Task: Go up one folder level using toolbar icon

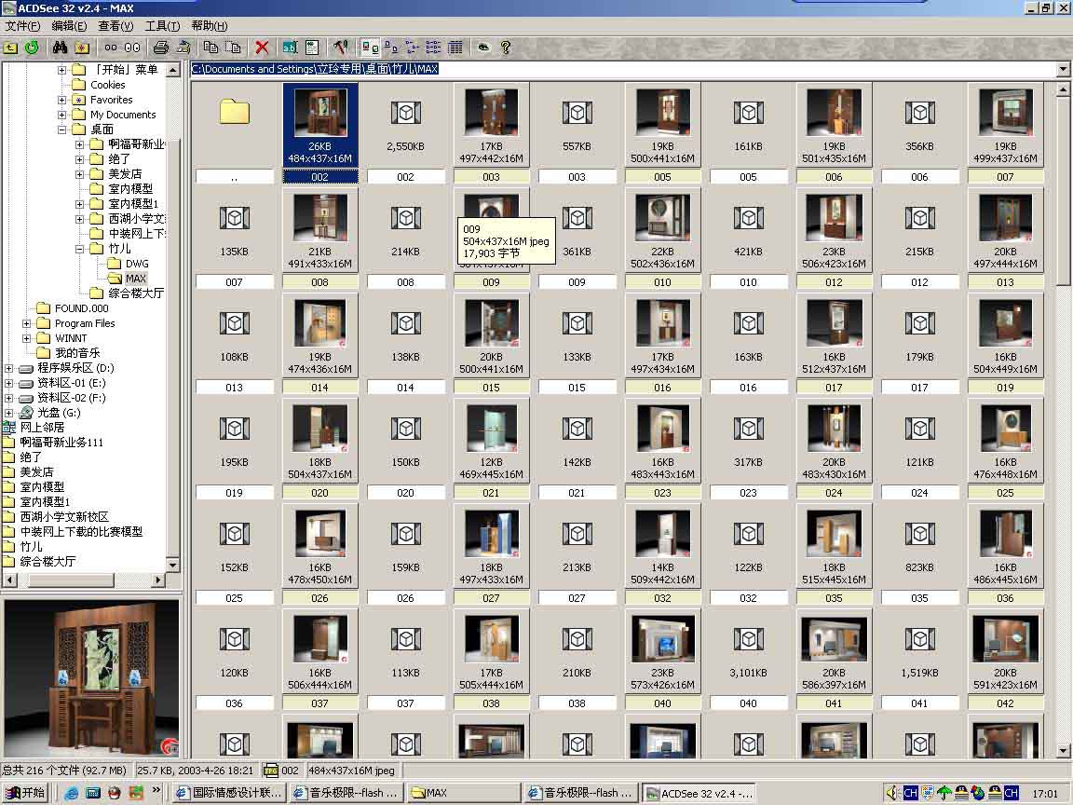Action: click(x=11, y=48)
